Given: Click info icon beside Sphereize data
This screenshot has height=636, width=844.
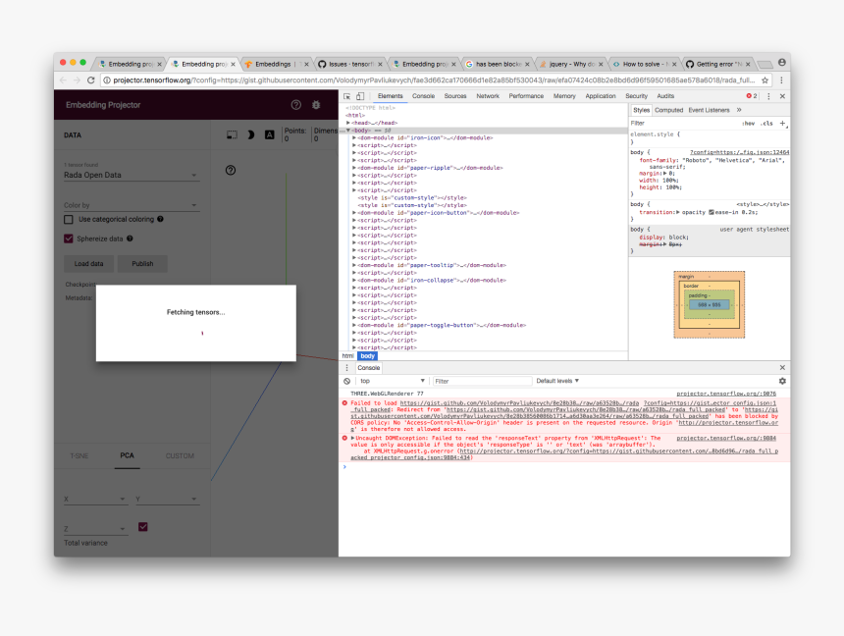Looking at the screenshot, I should pyautogui.click(x=130, y=238).
